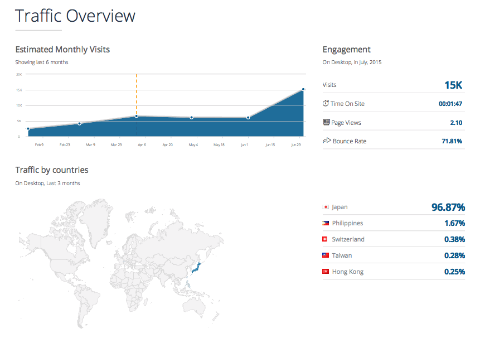480x338 pixels.
Task: Click the Estimated Monthly Visits heading
Action: (x=62, y=50)
